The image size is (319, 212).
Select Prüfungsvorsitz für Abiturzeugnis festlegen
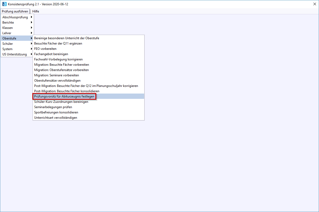(88, 96)
